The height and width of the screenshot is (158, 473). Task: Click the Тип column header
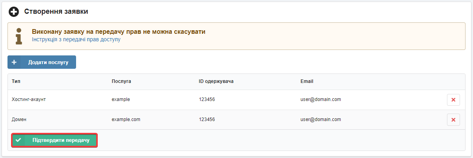tap(16, 81)
